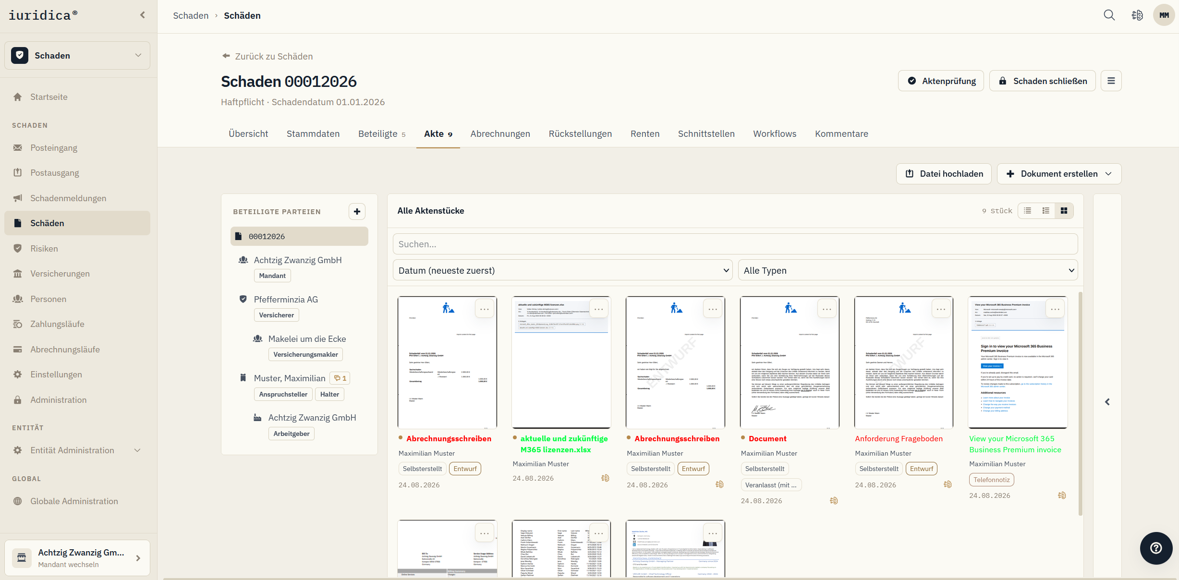1179x580 pixels.
Task: Click AI brain icon on Anforderung Fragebogen card
Action: [x=948, y=484]
